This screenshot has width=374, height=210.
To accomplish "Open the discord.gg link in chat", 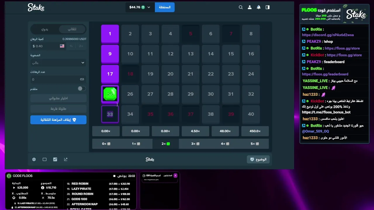I will point(328,35).
